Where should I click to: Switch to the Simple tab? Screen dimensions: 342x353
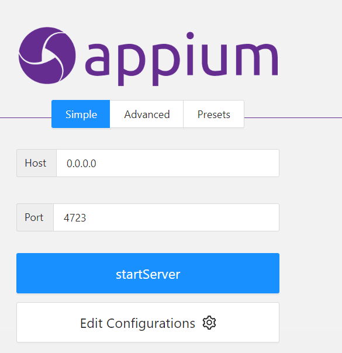[81, 114]
